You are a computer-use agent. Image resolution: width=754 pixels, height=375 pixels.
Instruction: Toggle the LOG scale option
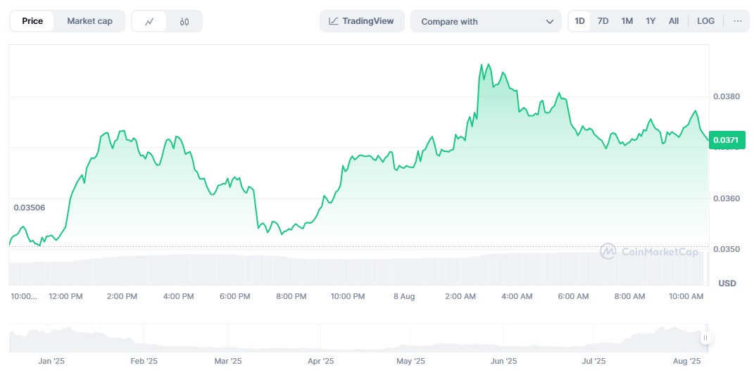click(706, 21)
